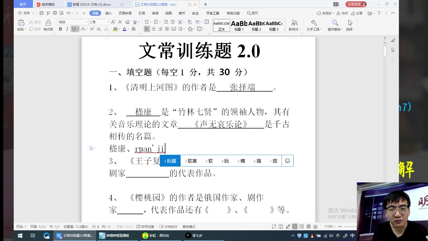Viewport: 428px width, 241px height.
Task: Click the New Style icon
Action: tap(295, 23)
